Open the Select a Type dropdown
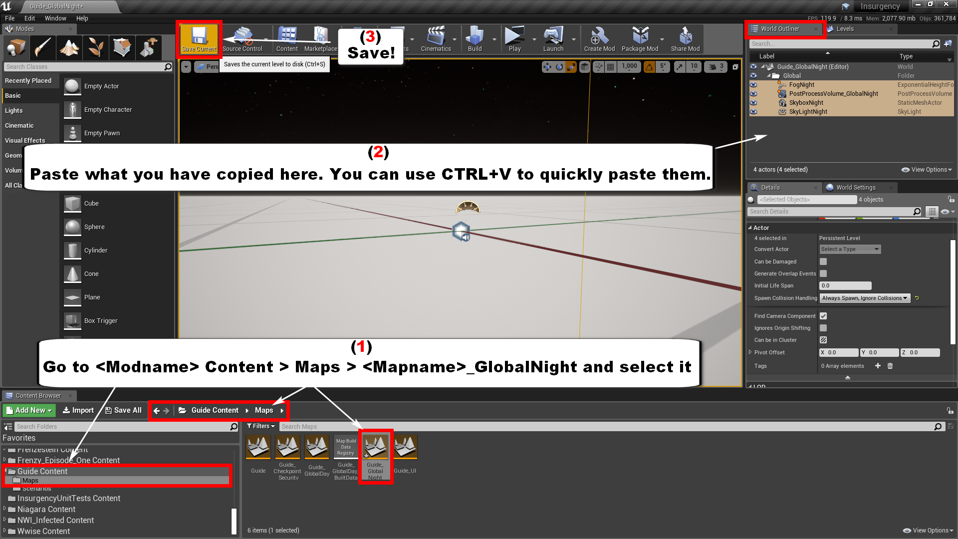This screenshot has width=958, height=539. (850, 249)
